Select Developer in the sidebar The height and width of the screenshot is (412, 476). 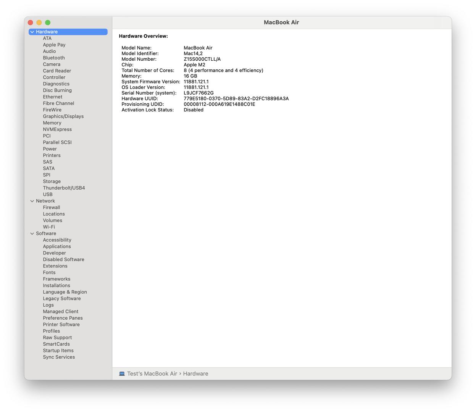point(54,253)
